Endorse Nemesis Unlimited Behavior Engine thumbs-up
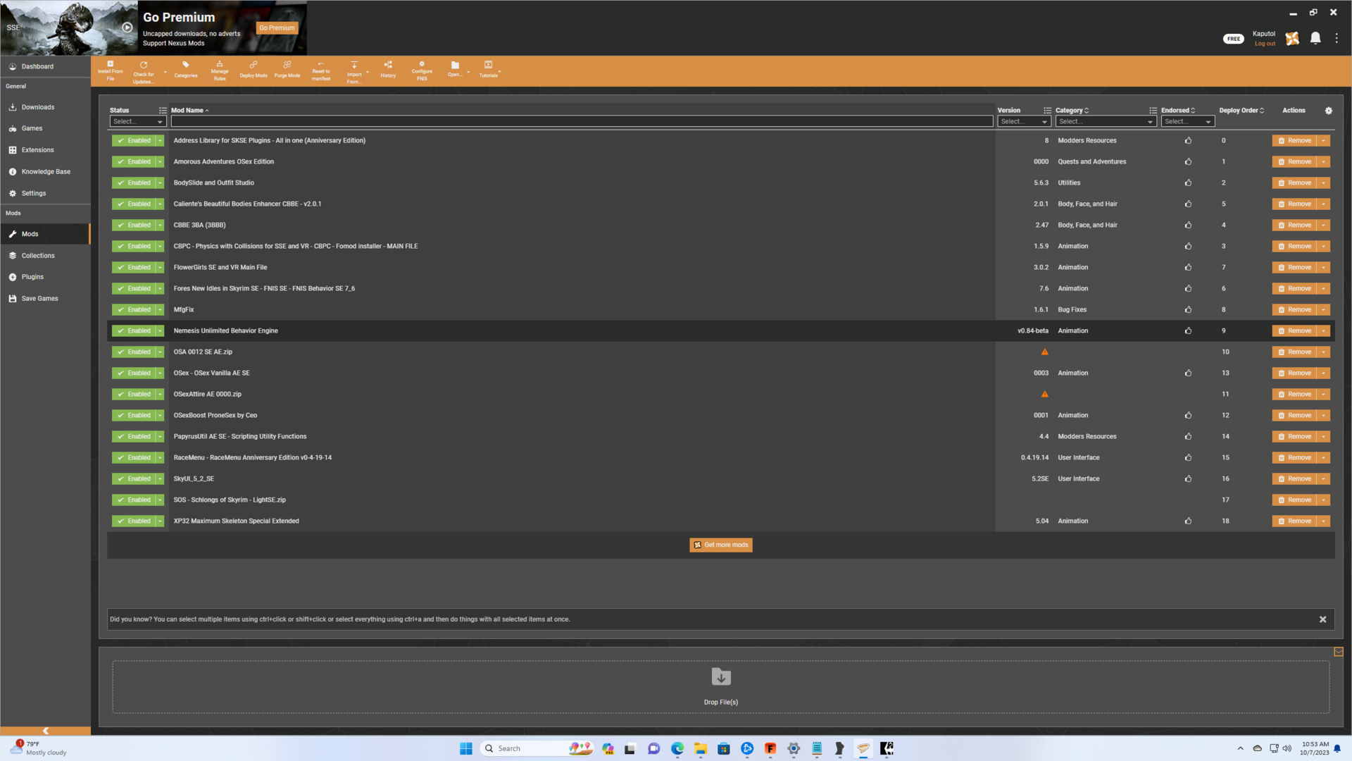 pos(1189,330)
